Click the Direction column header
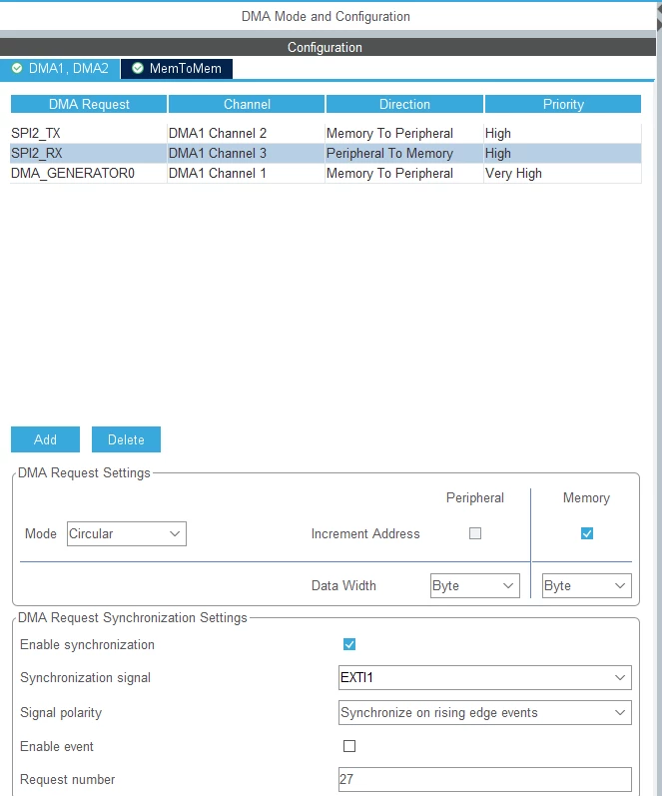Viewport: 662px width, 796px height. pos(404,104)
